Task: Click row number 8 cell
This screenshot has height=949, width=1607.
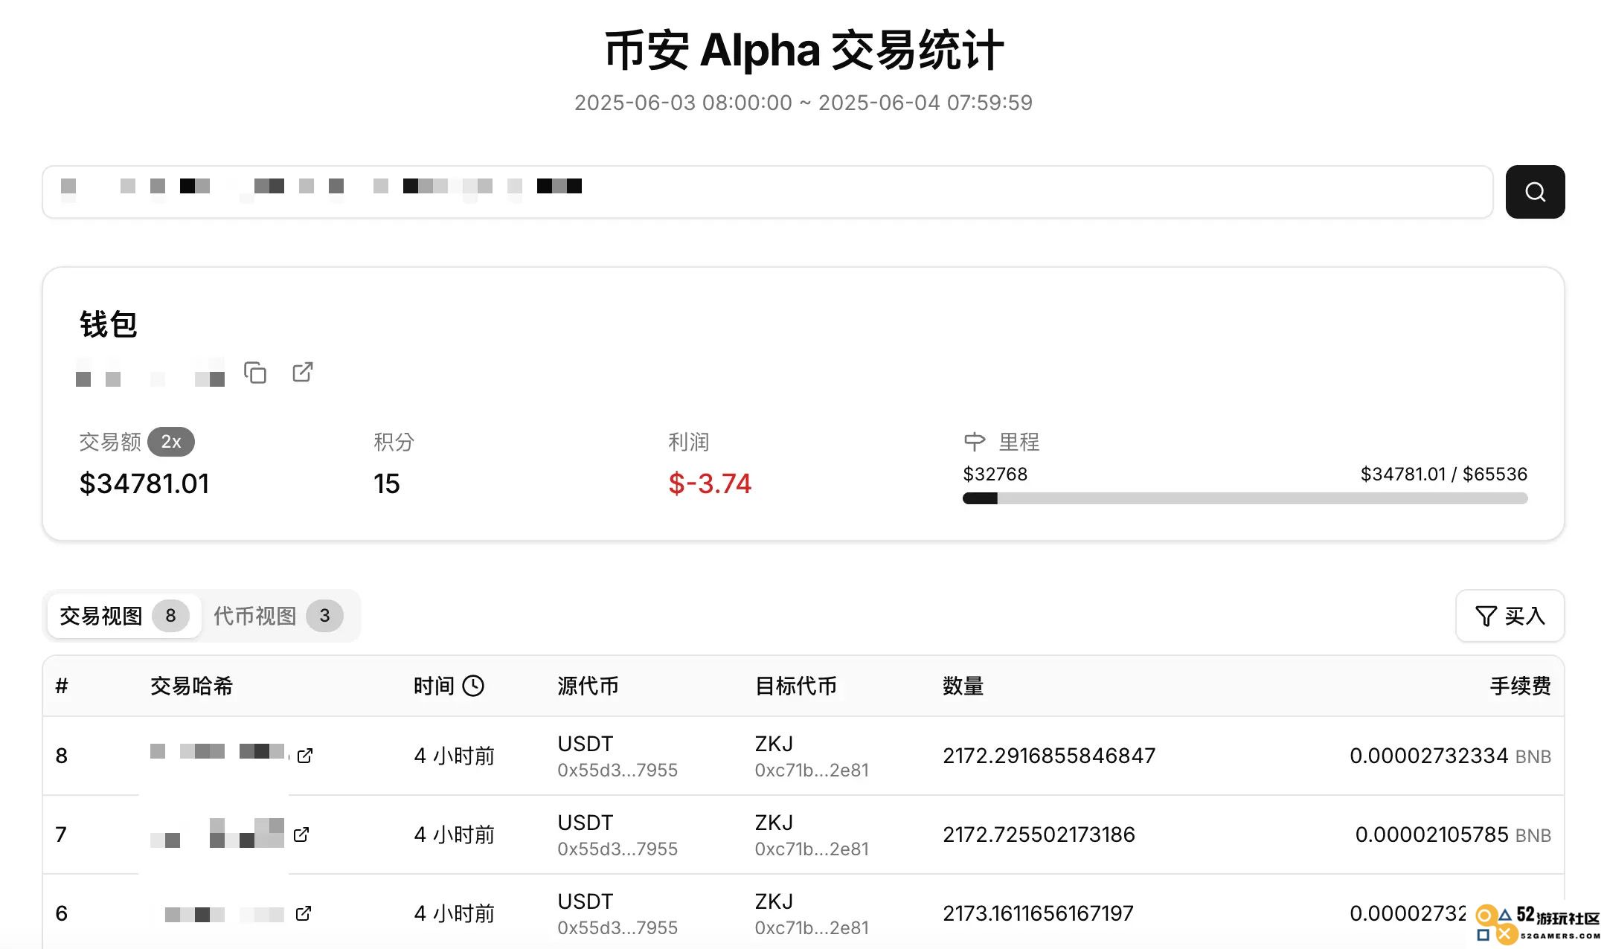Action: [x=62, y=756]
